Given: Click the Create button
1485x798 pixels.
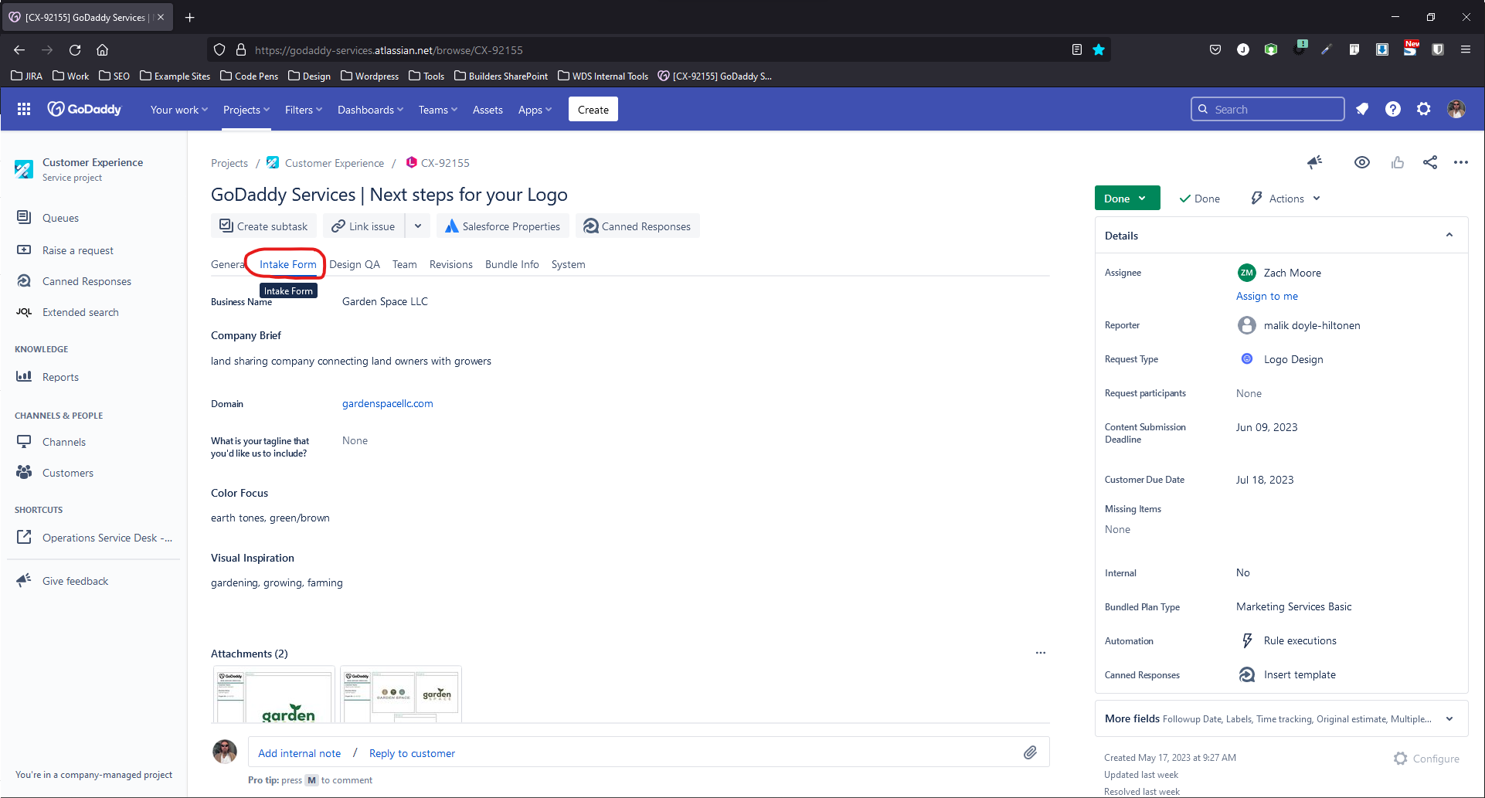Looking at the screenshot, I should click(x=593, y=110).
